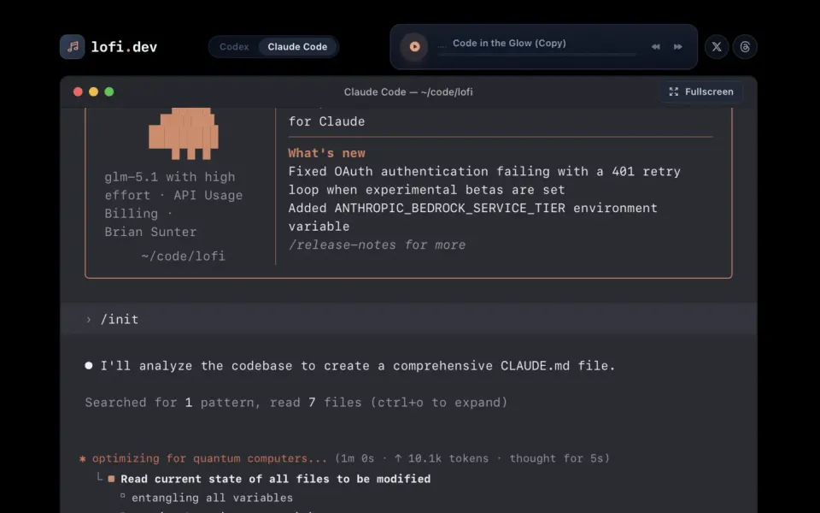Image resolution: width=820 pixels, height=513 pixels.
Task: Click 'Searched for 1 pattern, read 7 files' line
Action: pyautogui.click(x=296, y=402)
